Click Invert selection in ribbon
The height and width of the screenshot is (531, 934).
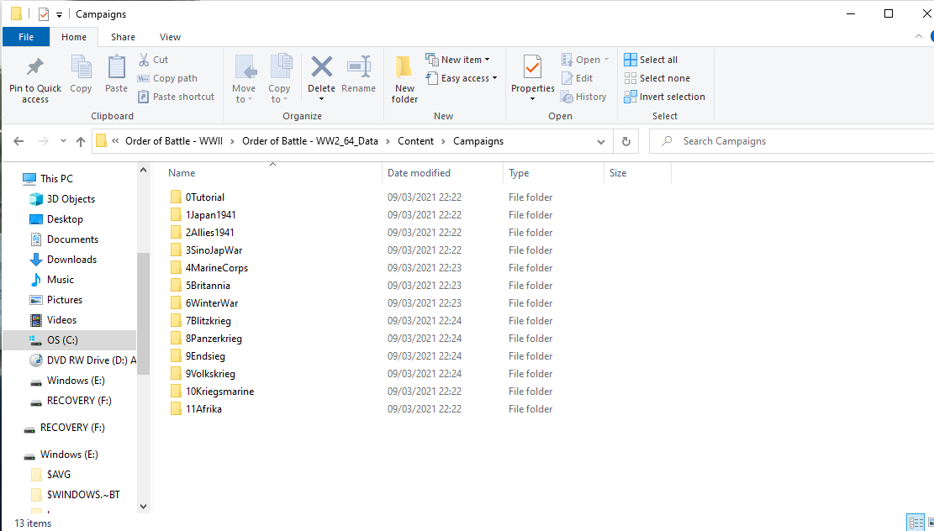tap(664, 97)
